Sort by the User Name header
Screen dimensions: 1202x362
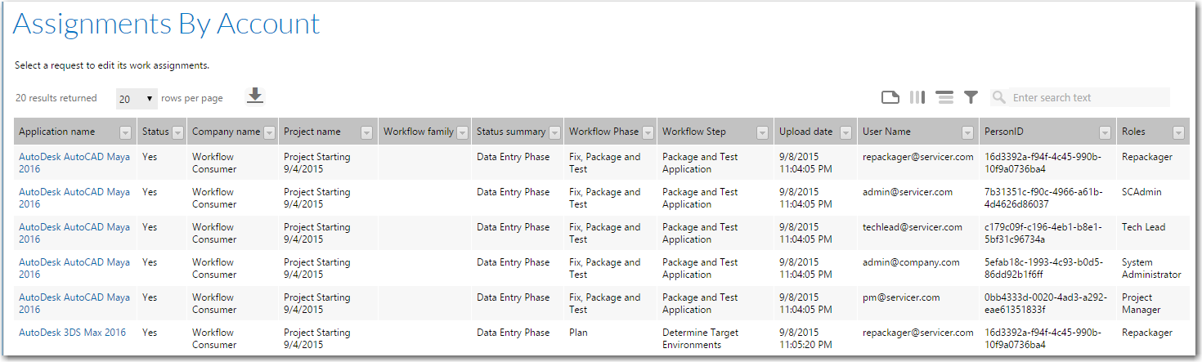click(886, 132)
